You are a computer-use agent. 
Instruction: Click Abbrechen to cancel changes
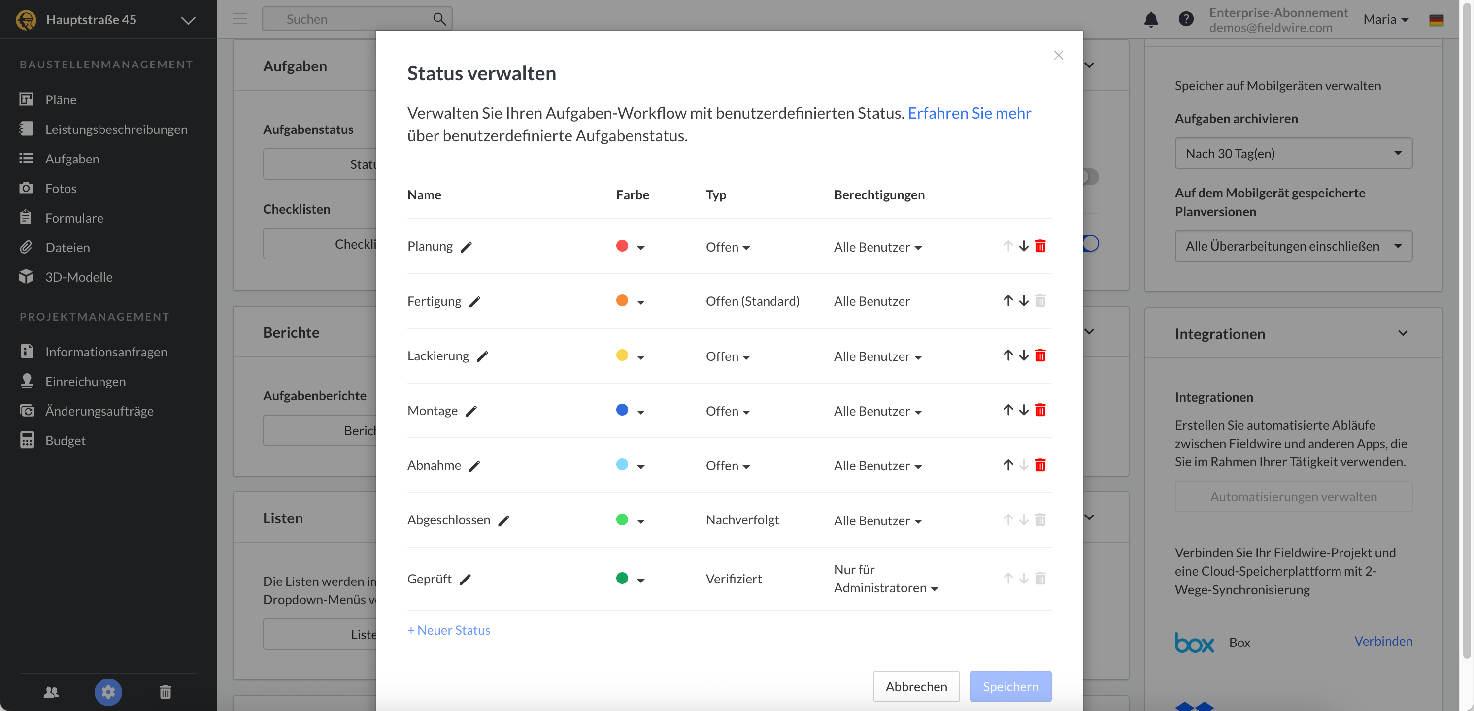coord(915,686)
